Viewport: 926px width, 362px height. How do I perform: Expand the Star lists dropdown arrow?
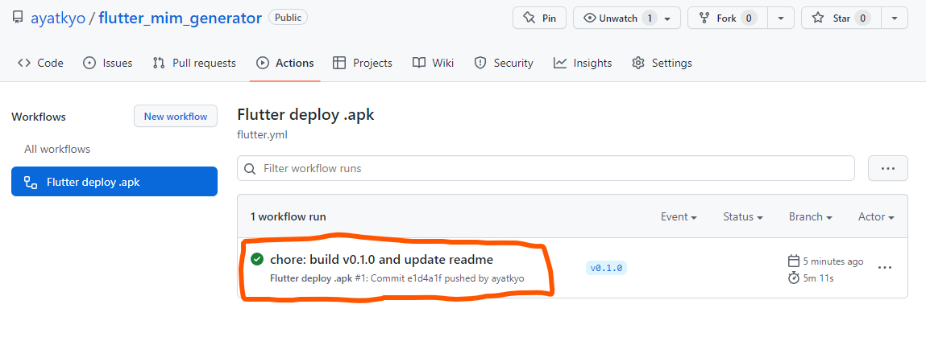(x=895, y=18)
